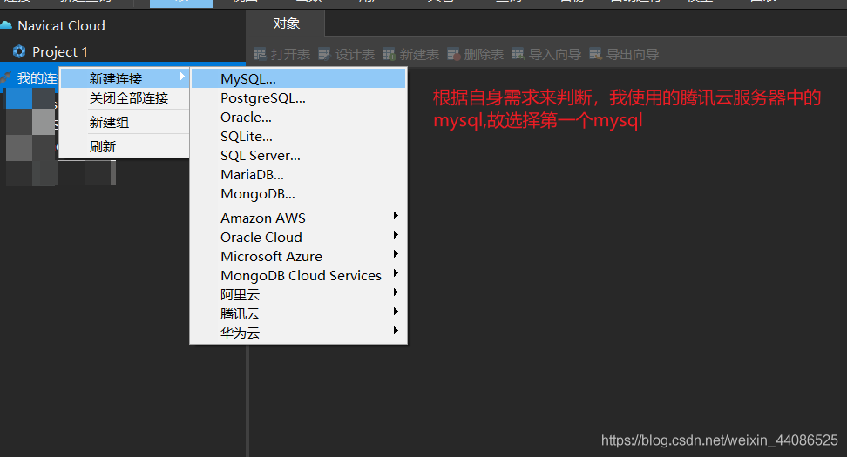Click the 导出向导 toolbar label
The width and height of the screenshot is (847, 457).
click(x=633, y=55)
